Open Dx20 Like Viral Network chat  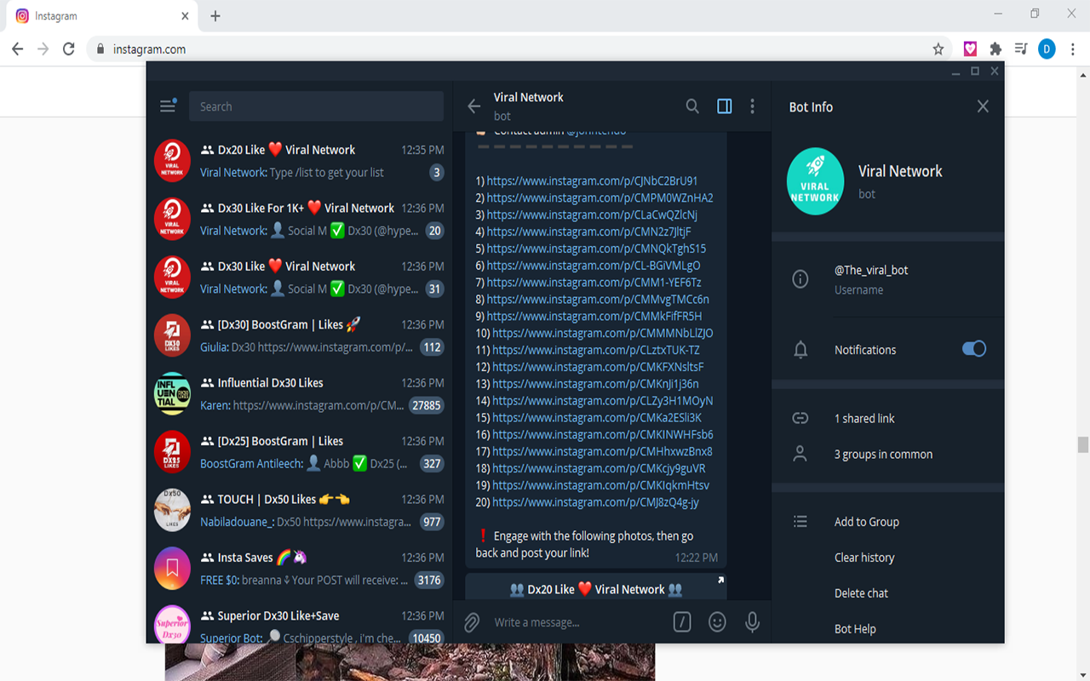(299, 161)
